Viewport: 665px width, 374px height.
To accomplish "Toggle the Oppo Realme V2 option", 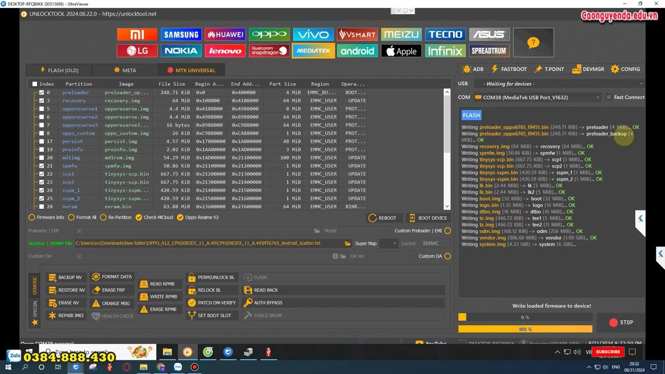I will (180, 218).
